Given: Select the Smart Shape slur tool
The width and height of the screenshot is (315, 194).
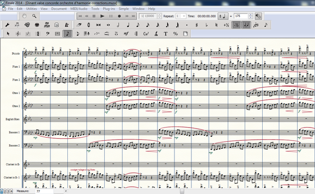Looking at the screenshot, I should pos(107,33).
